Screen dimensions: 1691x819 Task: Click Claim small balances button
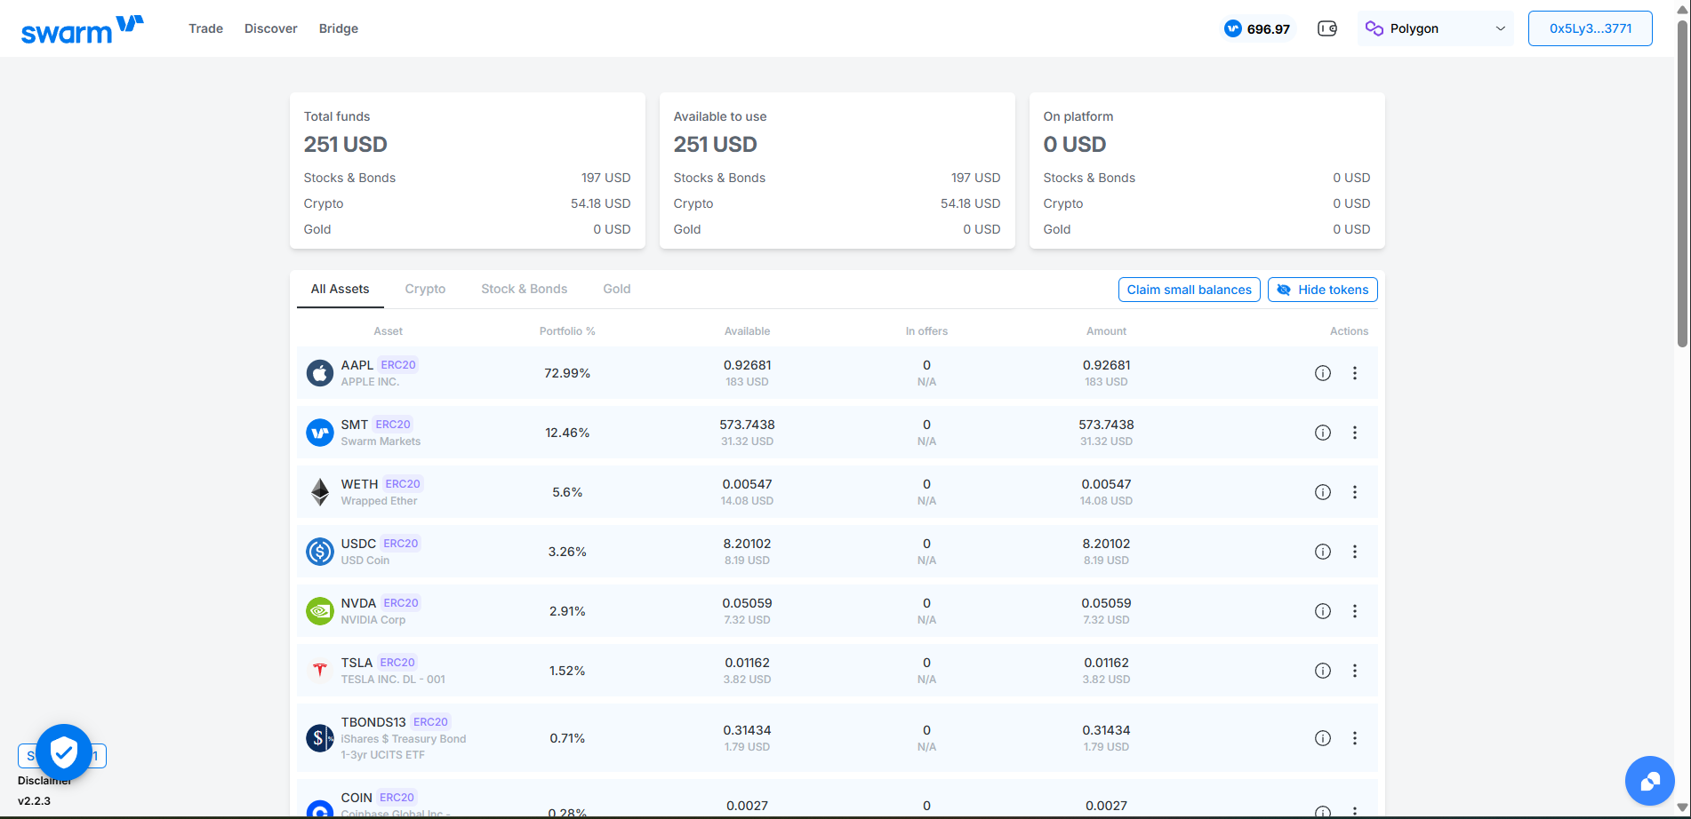(1189, 290)
